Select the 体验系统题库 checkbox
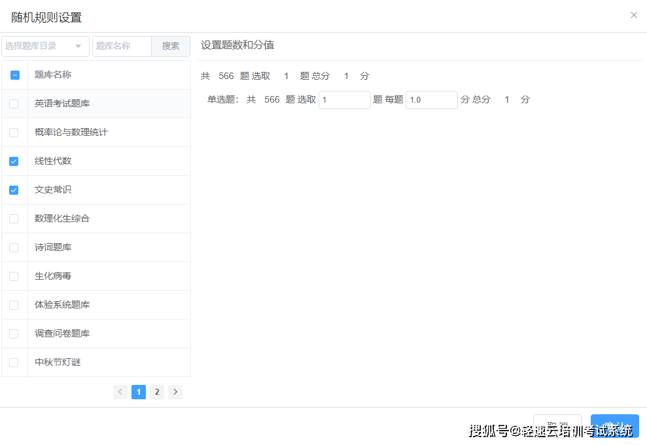The width and height of the screenshot is (647, 445). 14,305
